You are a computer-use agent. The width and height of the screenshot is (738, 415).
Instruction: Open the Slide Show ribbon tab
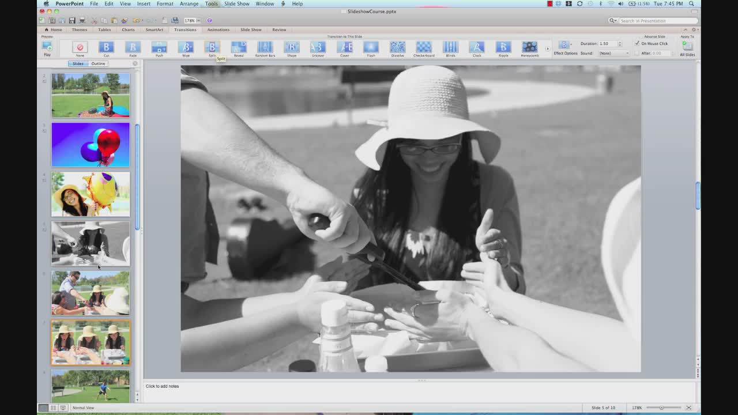coord(251,29)
